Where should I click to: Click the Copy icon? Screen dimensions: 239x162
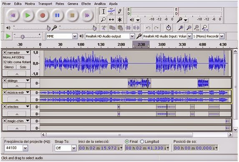coord(112,28)
